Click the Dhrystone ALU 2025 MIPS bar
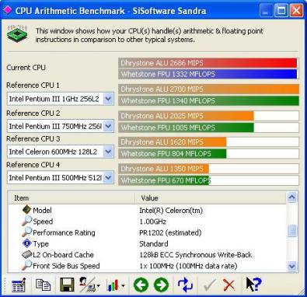Viewport: 307px width, 297px height. pos(187,116)
